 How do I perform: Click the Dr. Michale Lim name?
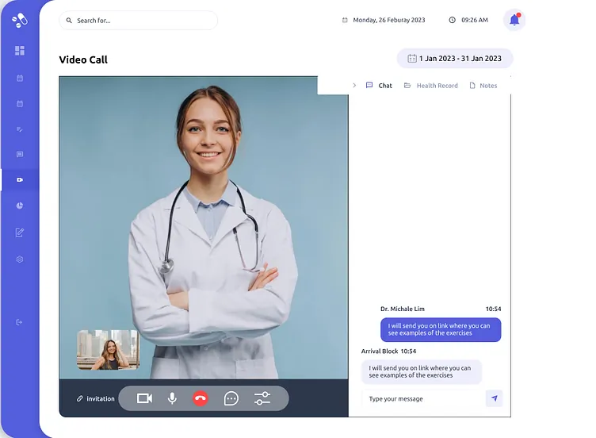[403, 309]
